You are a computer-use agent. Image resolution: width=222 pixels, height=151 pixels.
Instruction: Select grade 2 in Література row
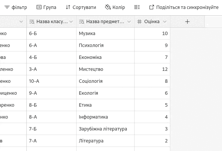click(152, 141)
